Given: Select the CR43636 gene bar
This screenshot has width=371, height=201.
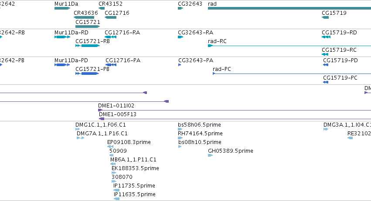Looking at the screenshot, I should (84, 17).
